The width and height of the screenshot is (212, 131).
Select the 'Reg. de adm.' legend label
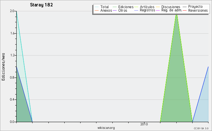(x=172, y=10)
